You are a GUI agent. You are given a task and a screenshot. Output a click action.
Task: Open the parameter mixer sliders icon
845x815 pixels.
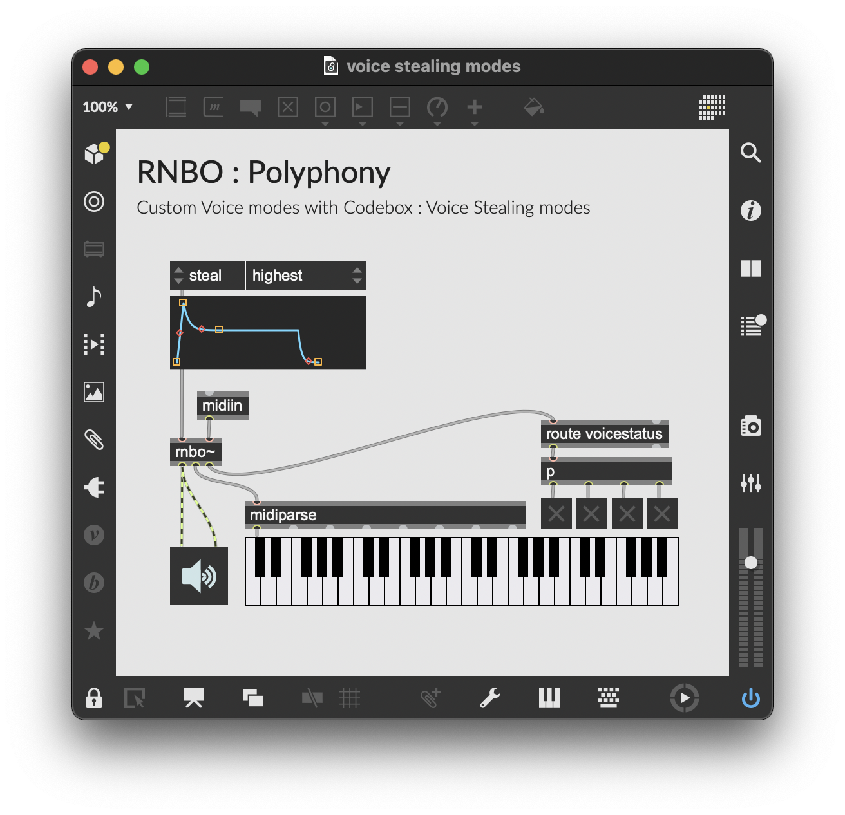click(x=751, y=483)
